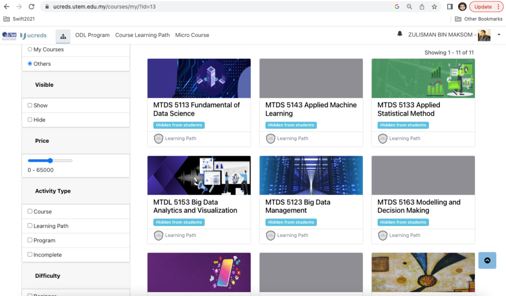Open the Other Bookmarks folder
The height and width of the screenshot is (296, 506).
tap(478, 19)
